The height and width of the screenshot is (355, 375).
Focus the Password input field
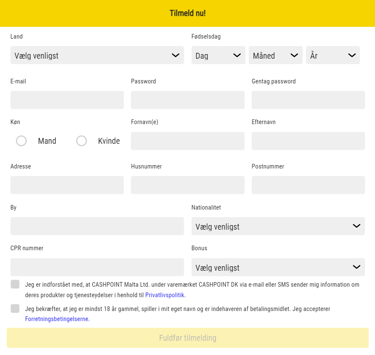click(187, 100)
